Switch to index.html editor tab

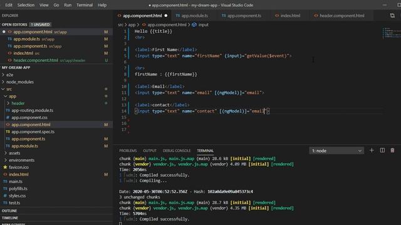click(x=290, y=16)
